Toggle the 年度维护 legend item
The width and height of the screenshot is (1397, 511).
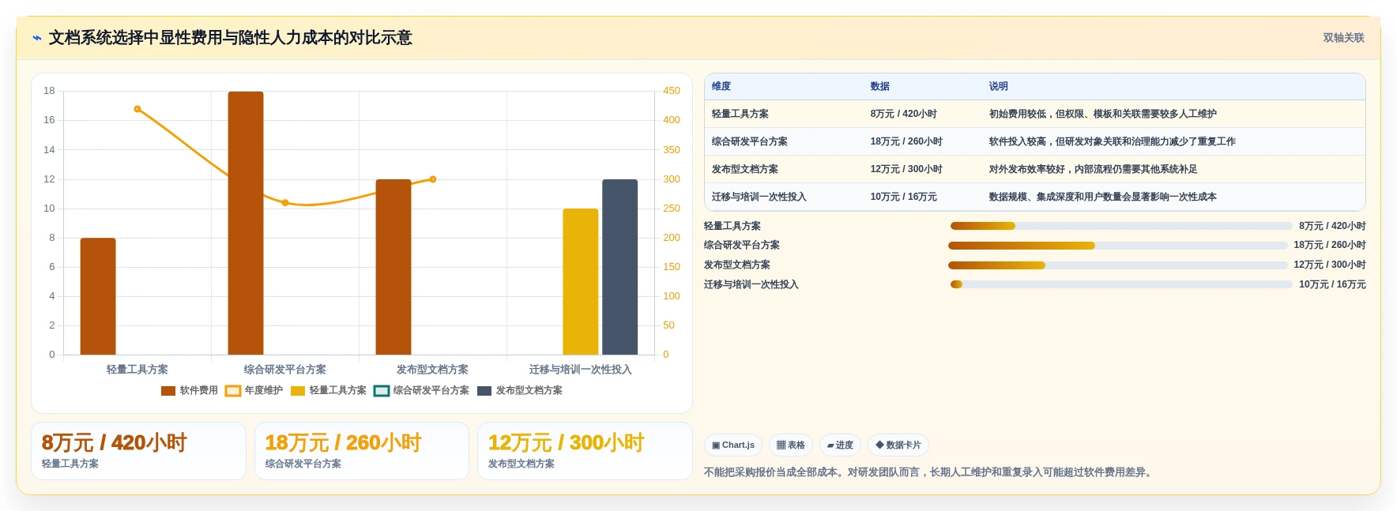click(x=254, y=391)
